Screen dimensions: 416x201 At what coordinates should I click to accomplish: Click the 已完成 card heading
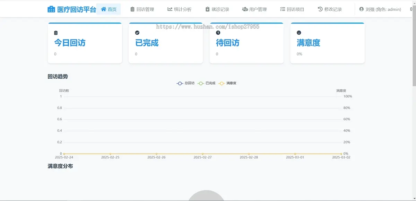[x=147, y=43]
